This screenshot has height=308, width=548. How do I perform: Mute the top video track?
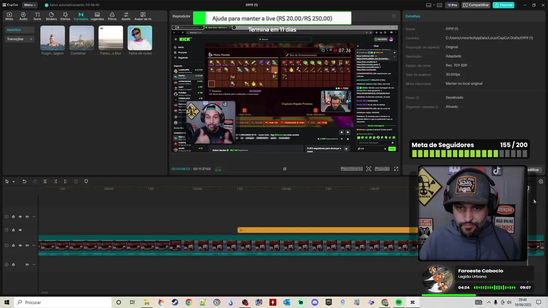pos(27,216)
